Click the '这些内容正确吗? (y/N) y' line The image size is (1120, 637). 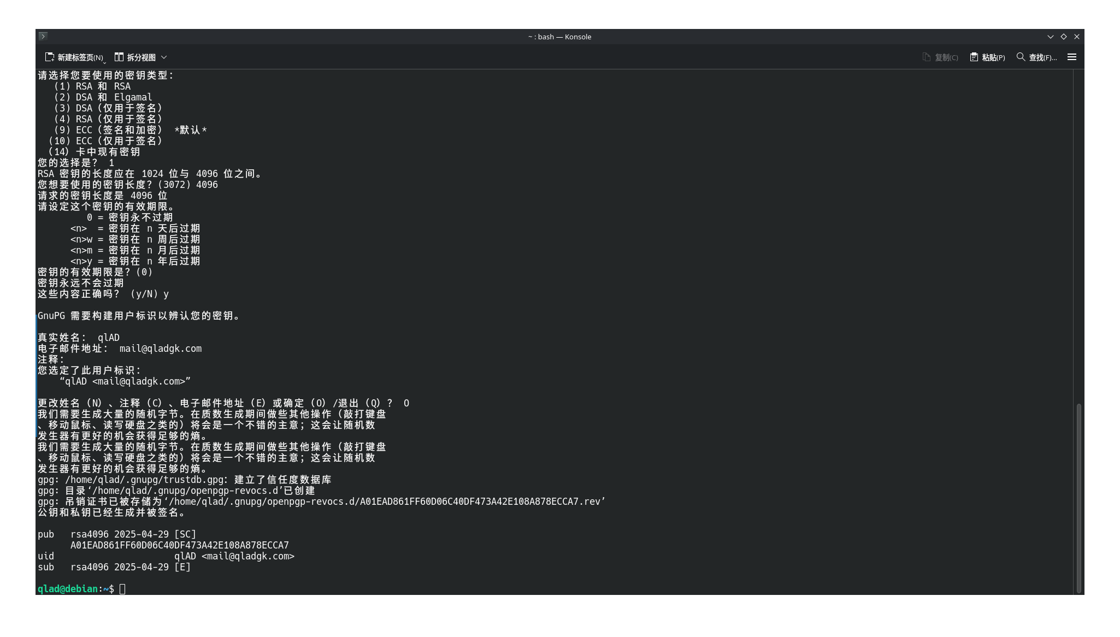pyautogui.click(x=103, y=294)
